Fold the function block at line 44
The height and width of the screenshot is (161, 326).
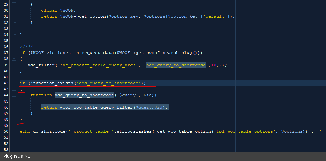14,95
